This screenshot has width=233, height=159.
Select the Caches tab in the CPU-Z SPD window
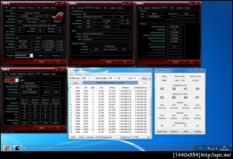[13, 74]
